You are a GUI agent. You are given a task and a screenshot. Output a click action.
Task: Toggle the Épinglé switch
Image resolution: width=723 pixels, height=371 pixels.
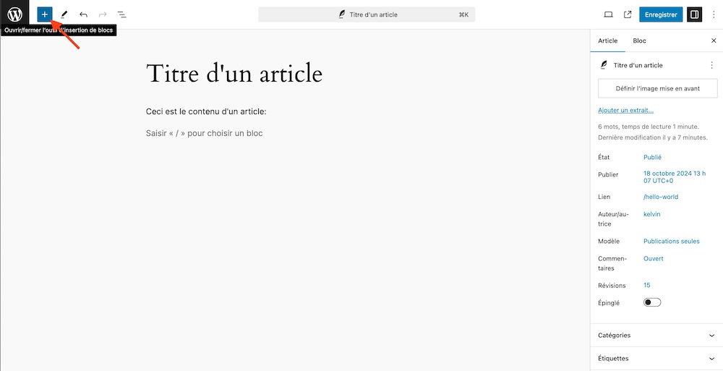(652, 302)
